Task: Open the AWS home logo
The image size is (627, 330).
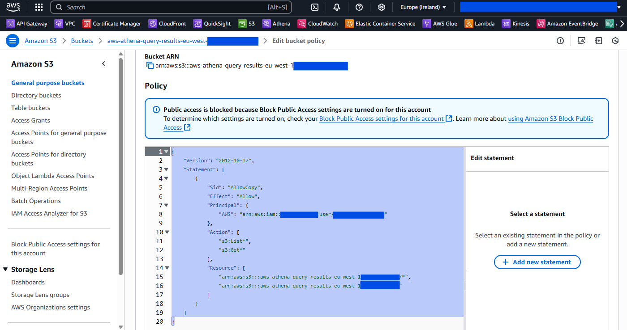Action: [13, 7]
